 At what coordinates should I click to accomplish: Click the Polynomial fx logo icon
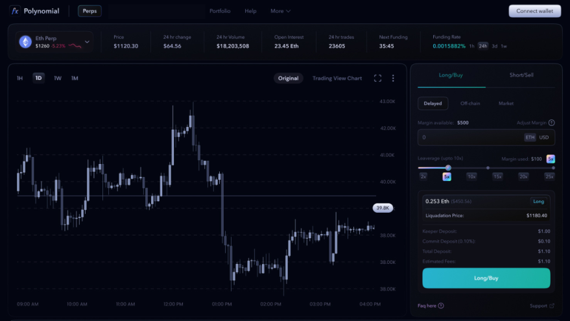15,11
